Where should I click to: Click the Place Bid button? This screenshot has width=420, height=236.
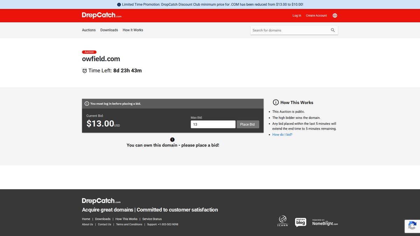coord(248,124)
